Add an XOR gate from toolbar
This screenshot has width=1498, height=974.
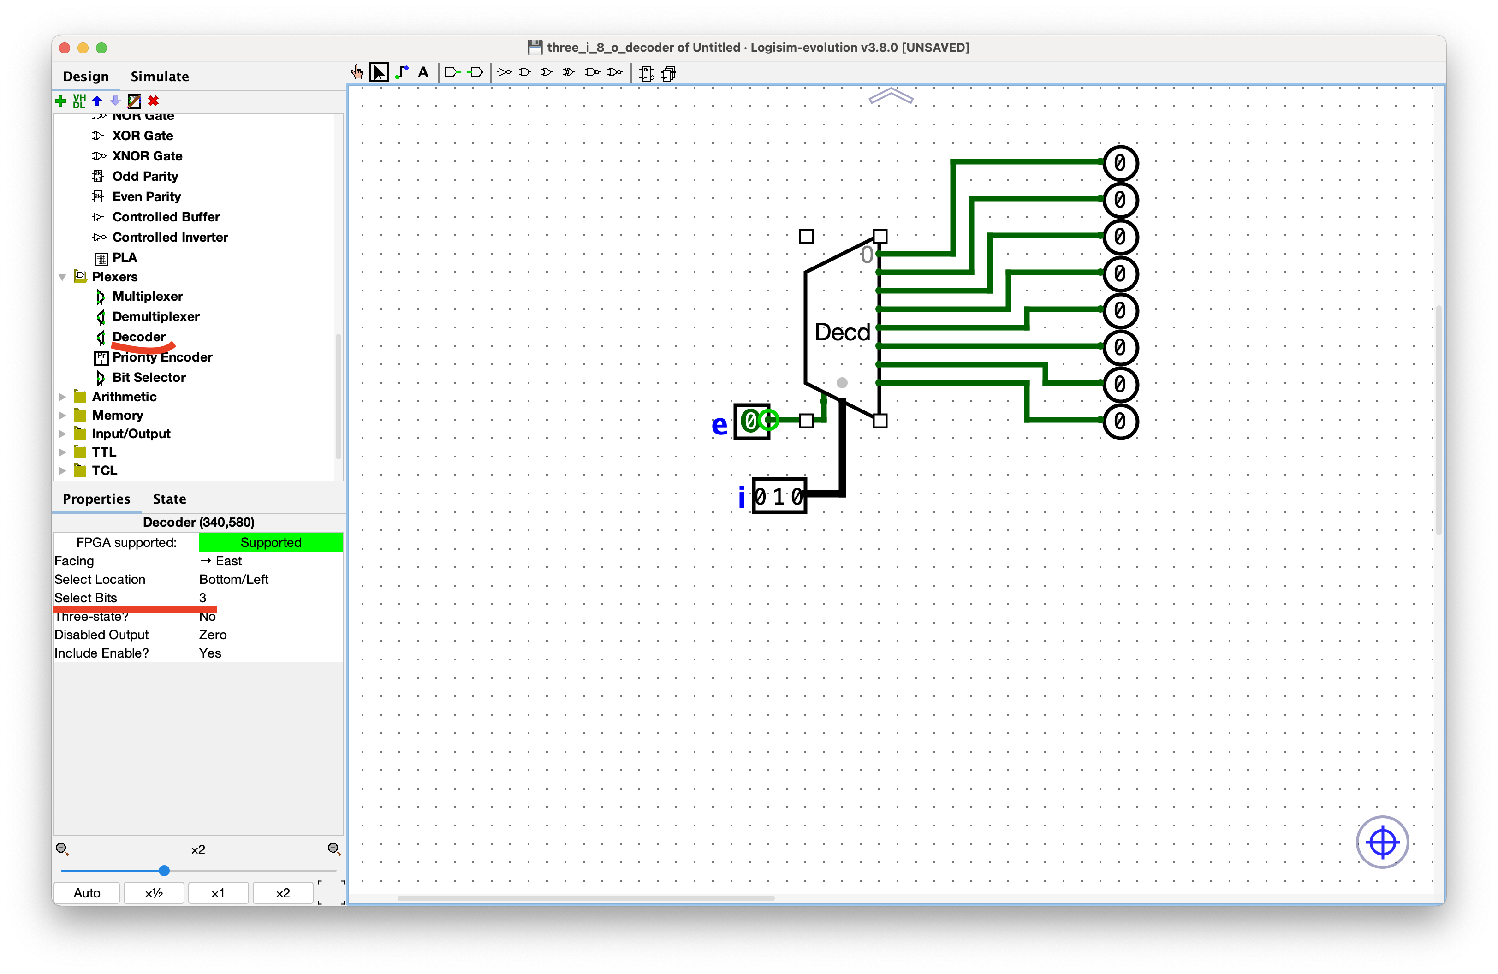pyautogui.click(x=569, y=72)
